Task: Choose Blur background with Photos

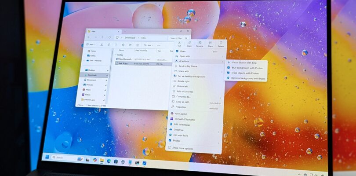Action: pos(247,68)
